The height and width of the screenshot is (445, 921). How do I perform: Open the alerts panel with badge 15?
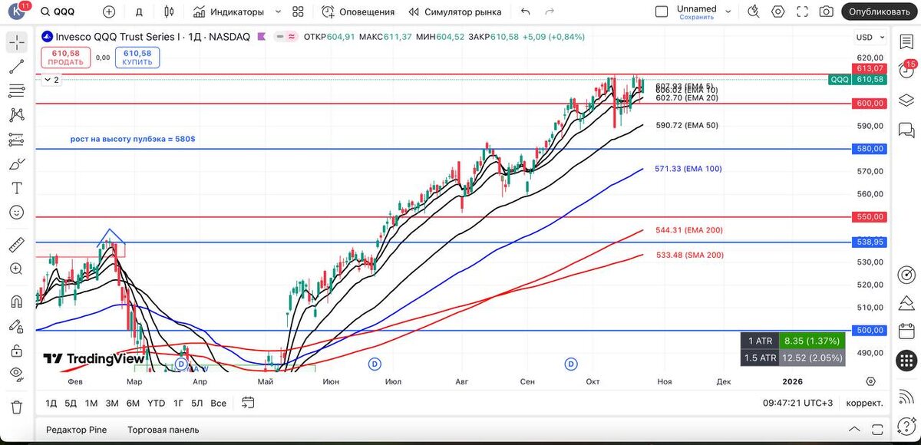pyautogui.click(x=906, y=71)
